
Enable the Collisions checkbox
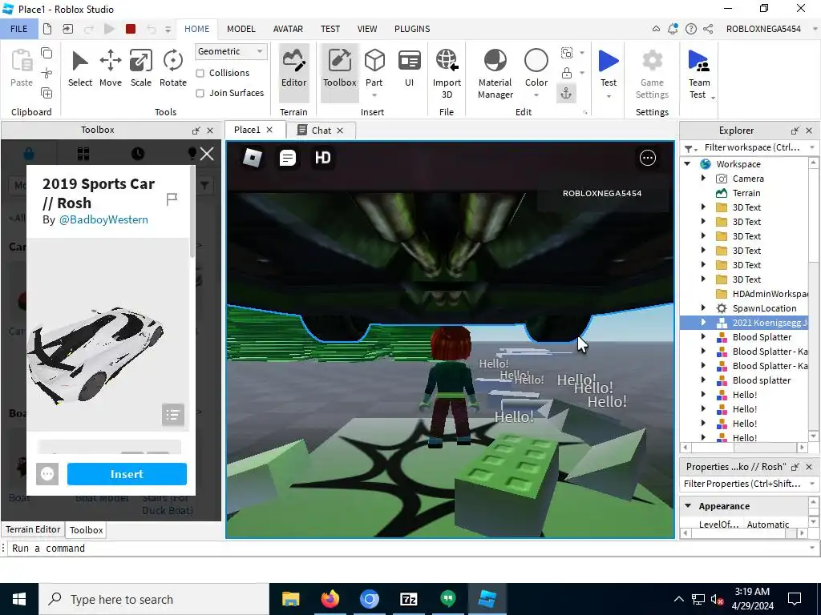click(x=200, y=73)
